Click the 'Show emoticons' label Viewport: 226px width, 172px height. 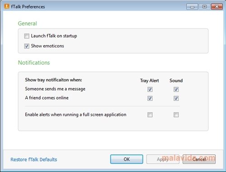pyautogui.click(x=47, y=46)
